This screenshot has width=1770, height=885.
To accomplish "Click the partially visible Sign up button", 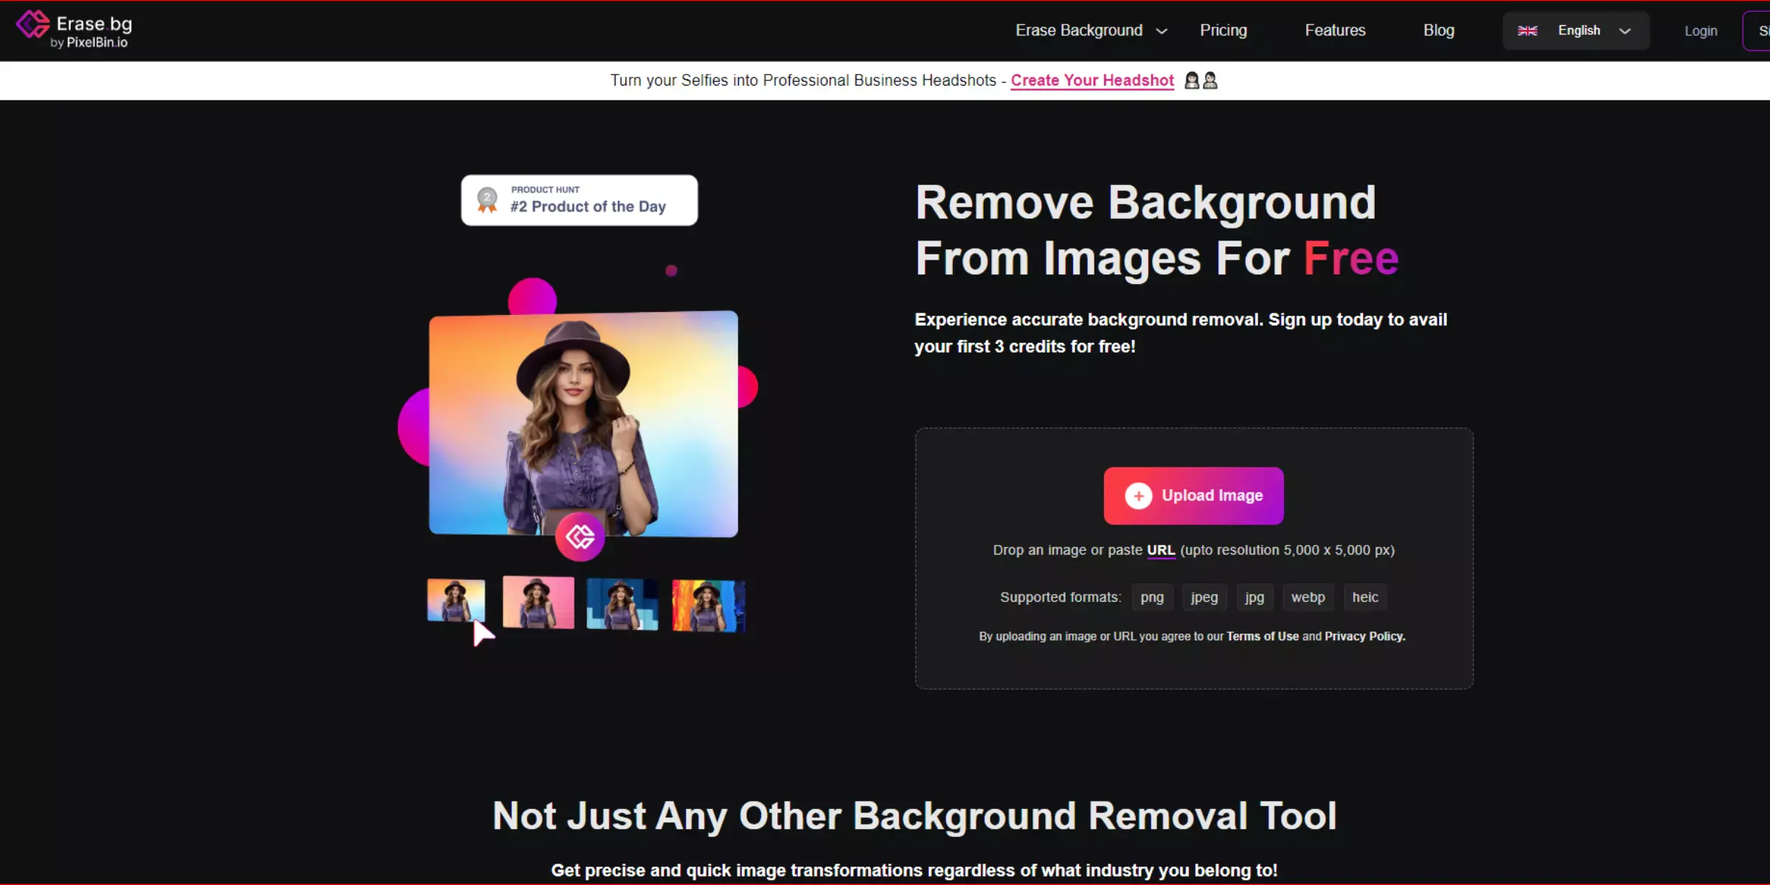I will 1758,31.
